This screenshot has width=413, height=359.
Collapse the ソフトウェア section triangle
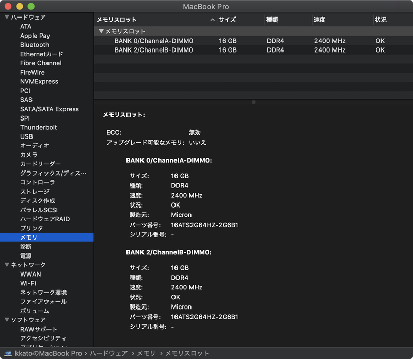coord(7,320)
